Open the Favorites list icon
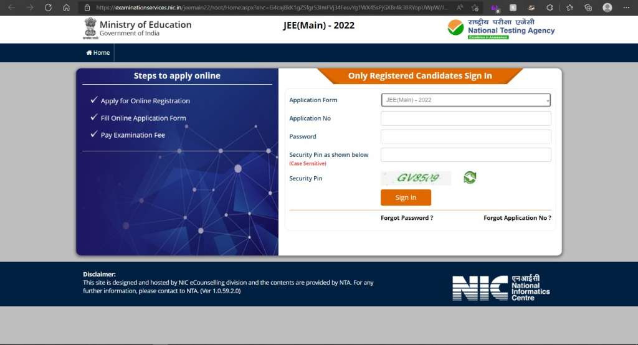638x345 pixels. coord(569,7)
